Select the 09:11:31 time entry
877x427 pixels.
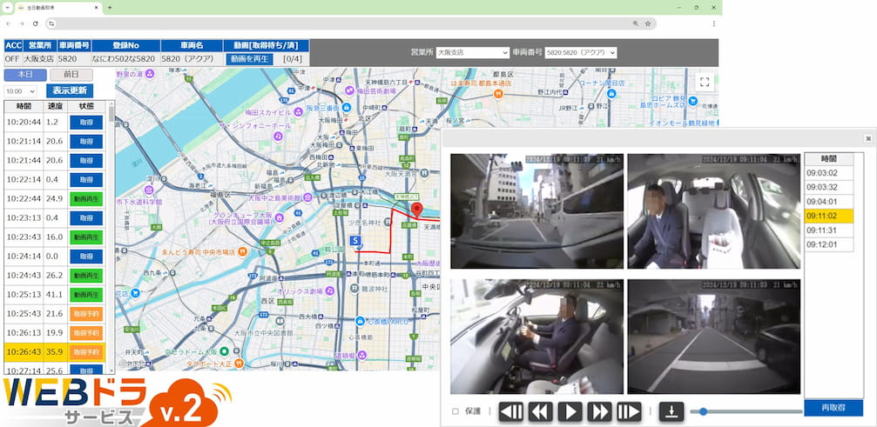829,230
